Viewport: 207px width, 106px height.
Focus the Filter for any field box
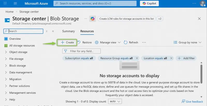[x=82, y=51]
